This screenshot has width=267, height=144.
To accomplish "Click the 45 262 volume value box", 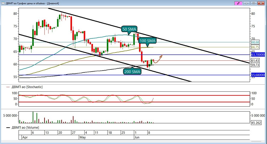I will [x=256, y=123].
